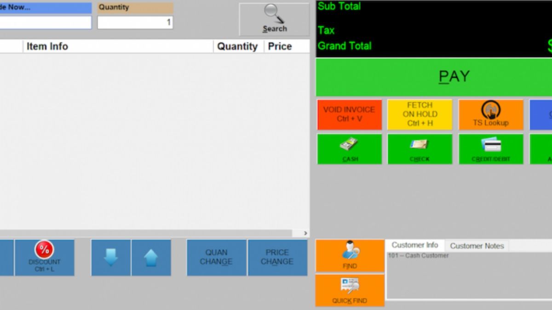Click PRICE CHANGE to adjust price
This screenshot has height=310, width=552.
point(278,257)
